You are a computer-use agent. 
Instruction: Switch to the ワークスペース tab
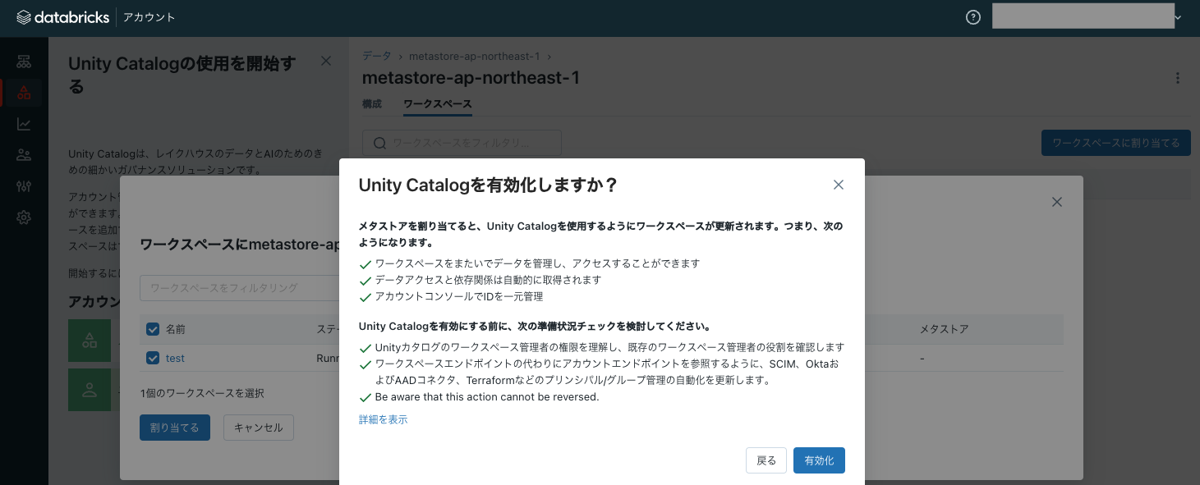click(x=436, y=104)
